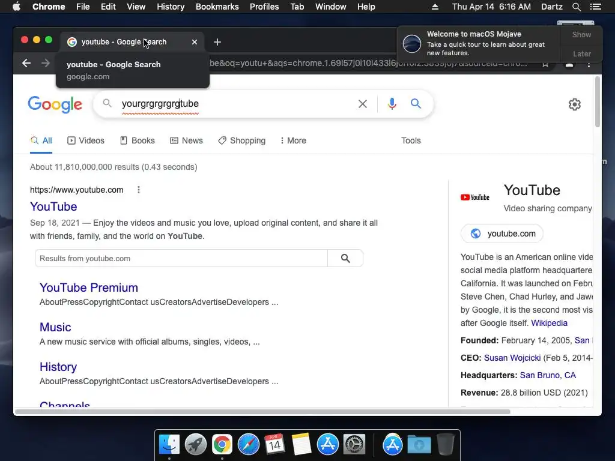Bookmark page using star icon in address bar
This screenshot has height=461, width=615.
[545, 64]
